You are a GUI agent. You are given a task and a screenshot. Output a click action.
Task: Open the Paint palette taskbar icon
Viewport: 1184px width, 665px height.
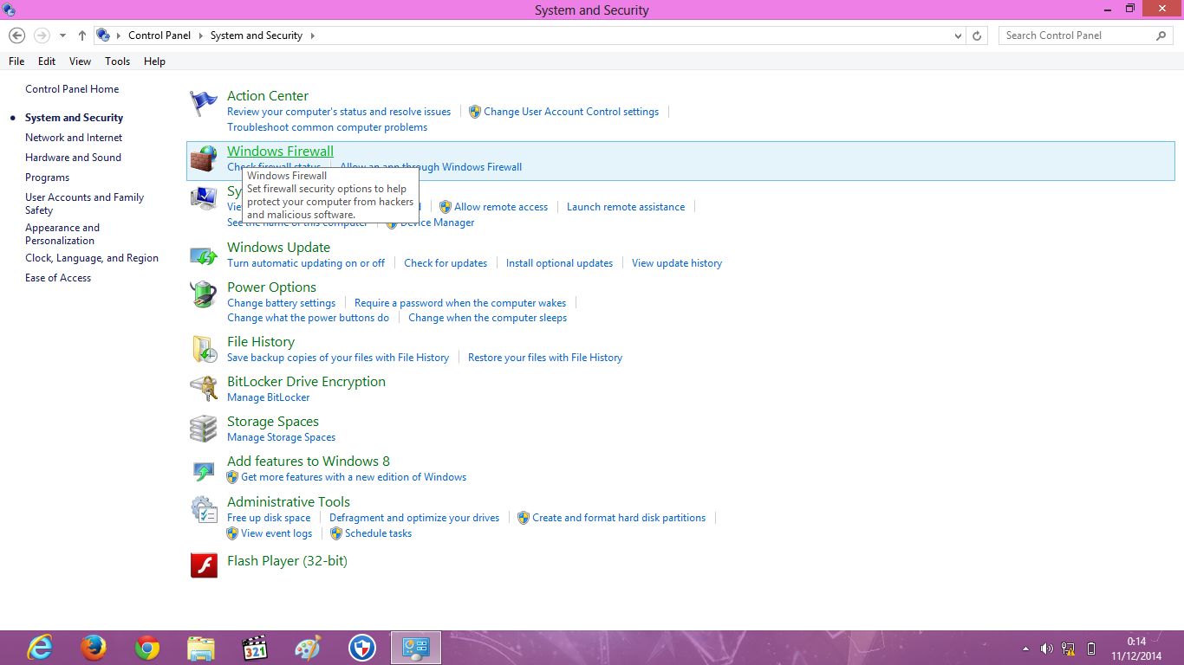309,648
